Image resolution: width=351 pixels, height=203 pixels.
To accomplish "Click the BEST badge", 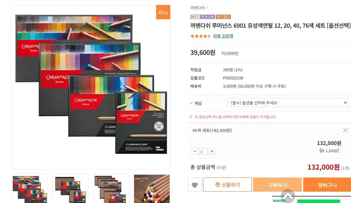I will pyautogui.click(x=195, y=17).
